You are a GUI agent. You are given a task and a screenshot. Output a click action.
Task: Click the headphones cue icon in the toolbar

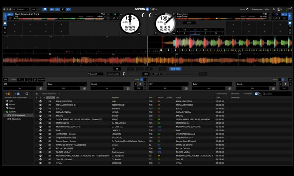click(x=68, y=9)
